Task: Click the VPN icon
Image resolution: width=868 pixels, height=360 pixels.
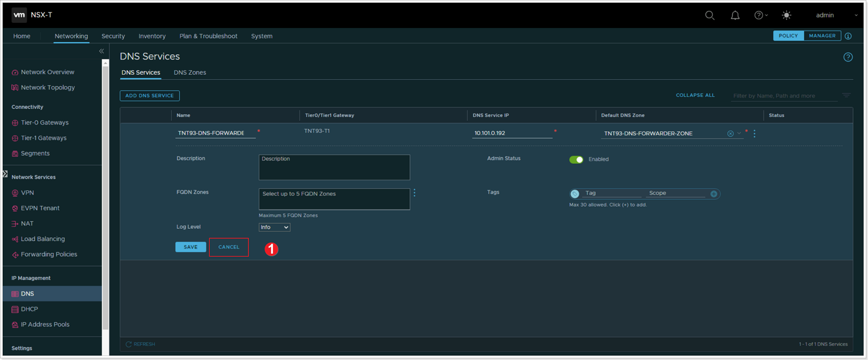Action: (x=15, y=193)
